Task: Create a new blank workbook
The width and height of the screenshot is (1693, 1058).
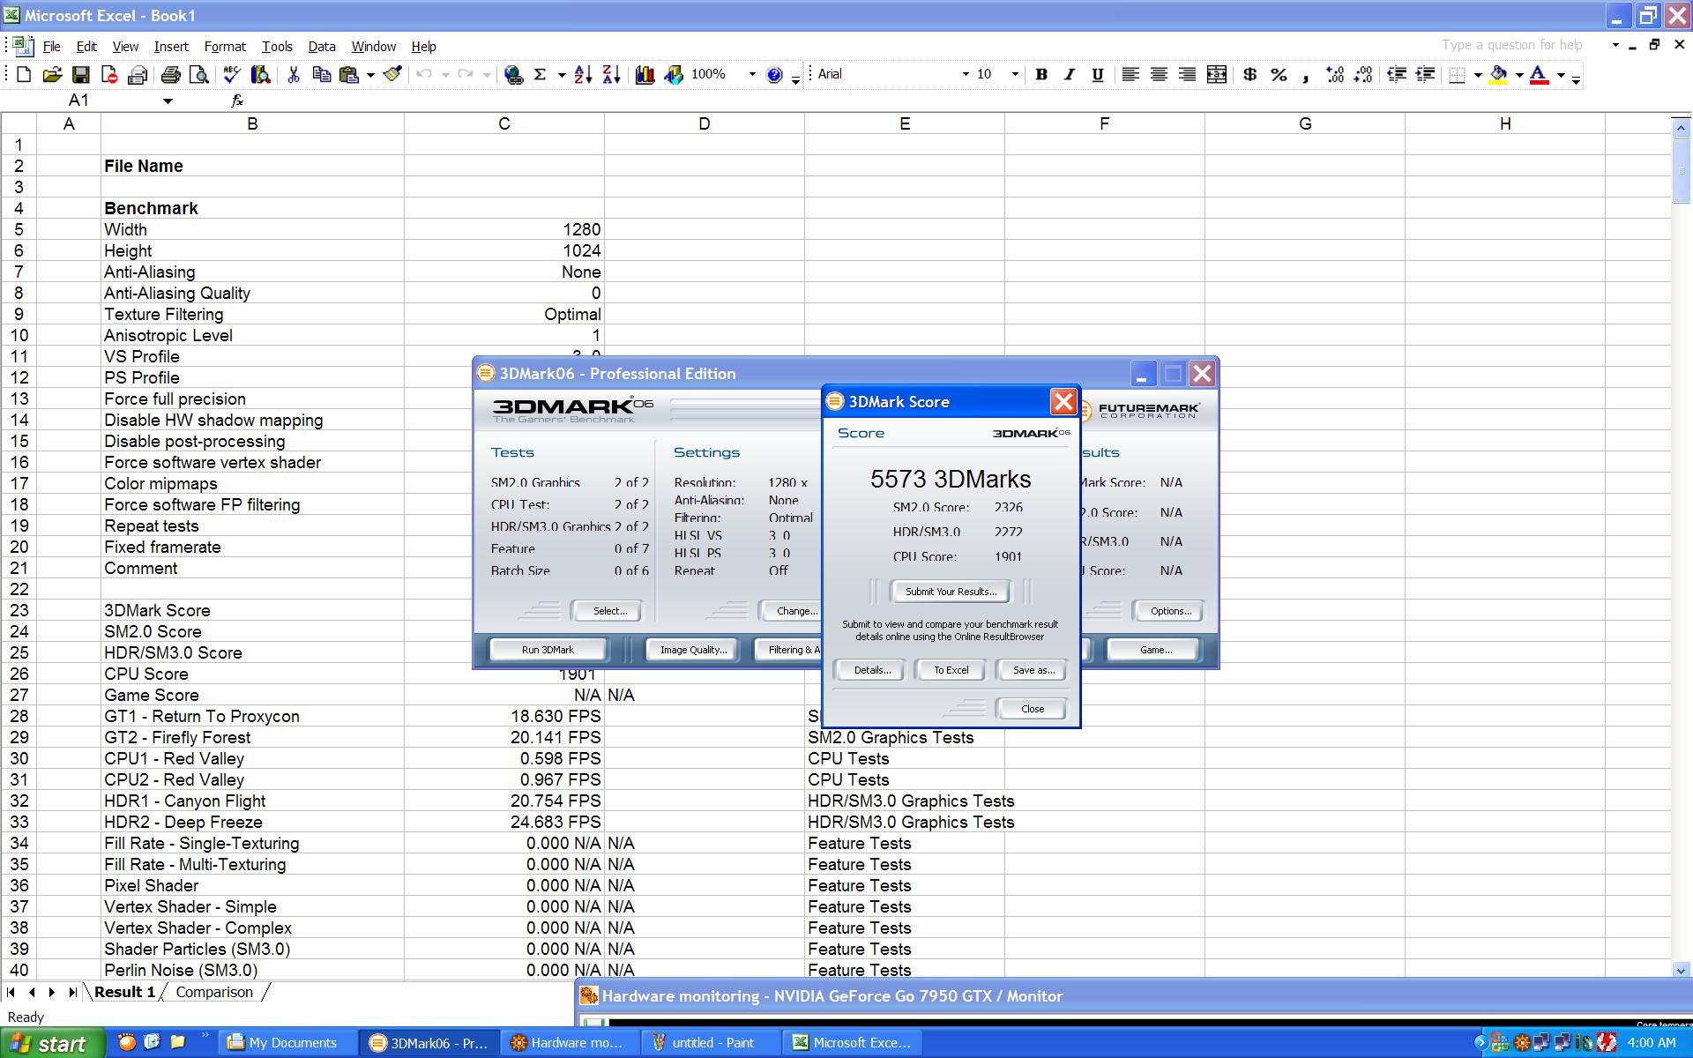Action: coord(24,75)
